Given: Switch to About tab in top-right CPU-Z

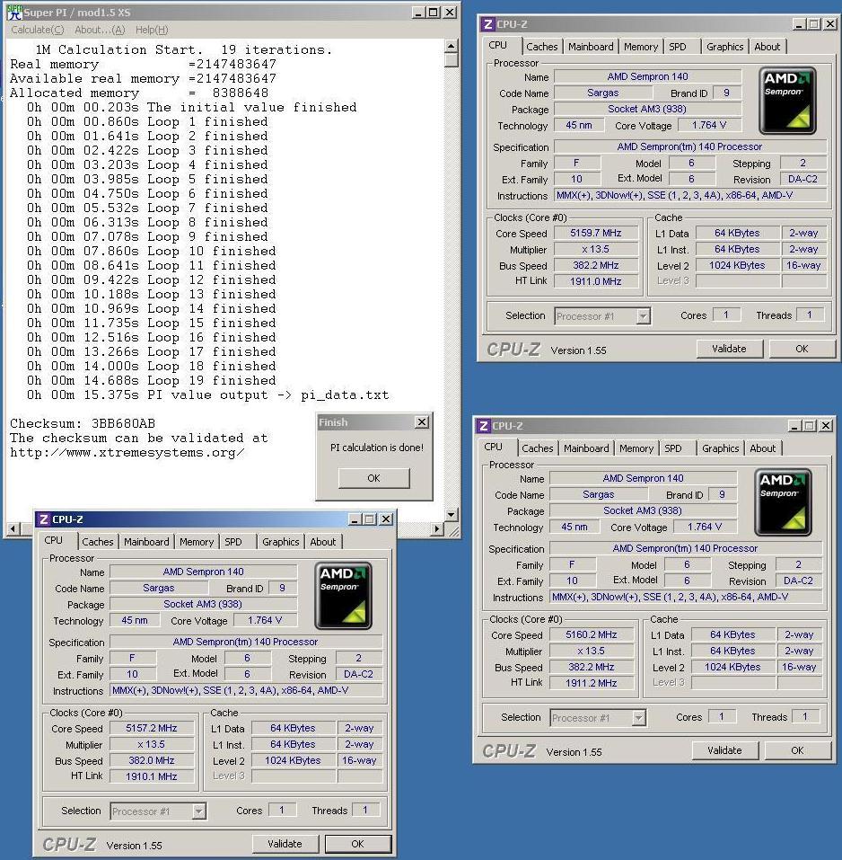Looking at the screenshot, I should (767, 47).
